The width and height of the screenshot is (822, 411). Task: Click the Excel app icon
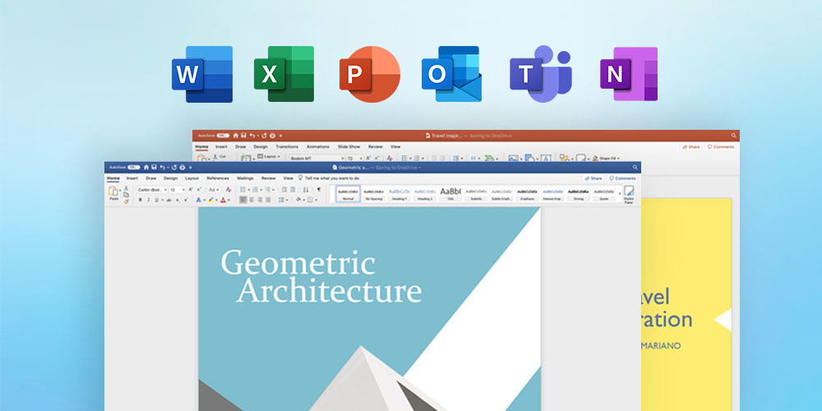point(284,74)
